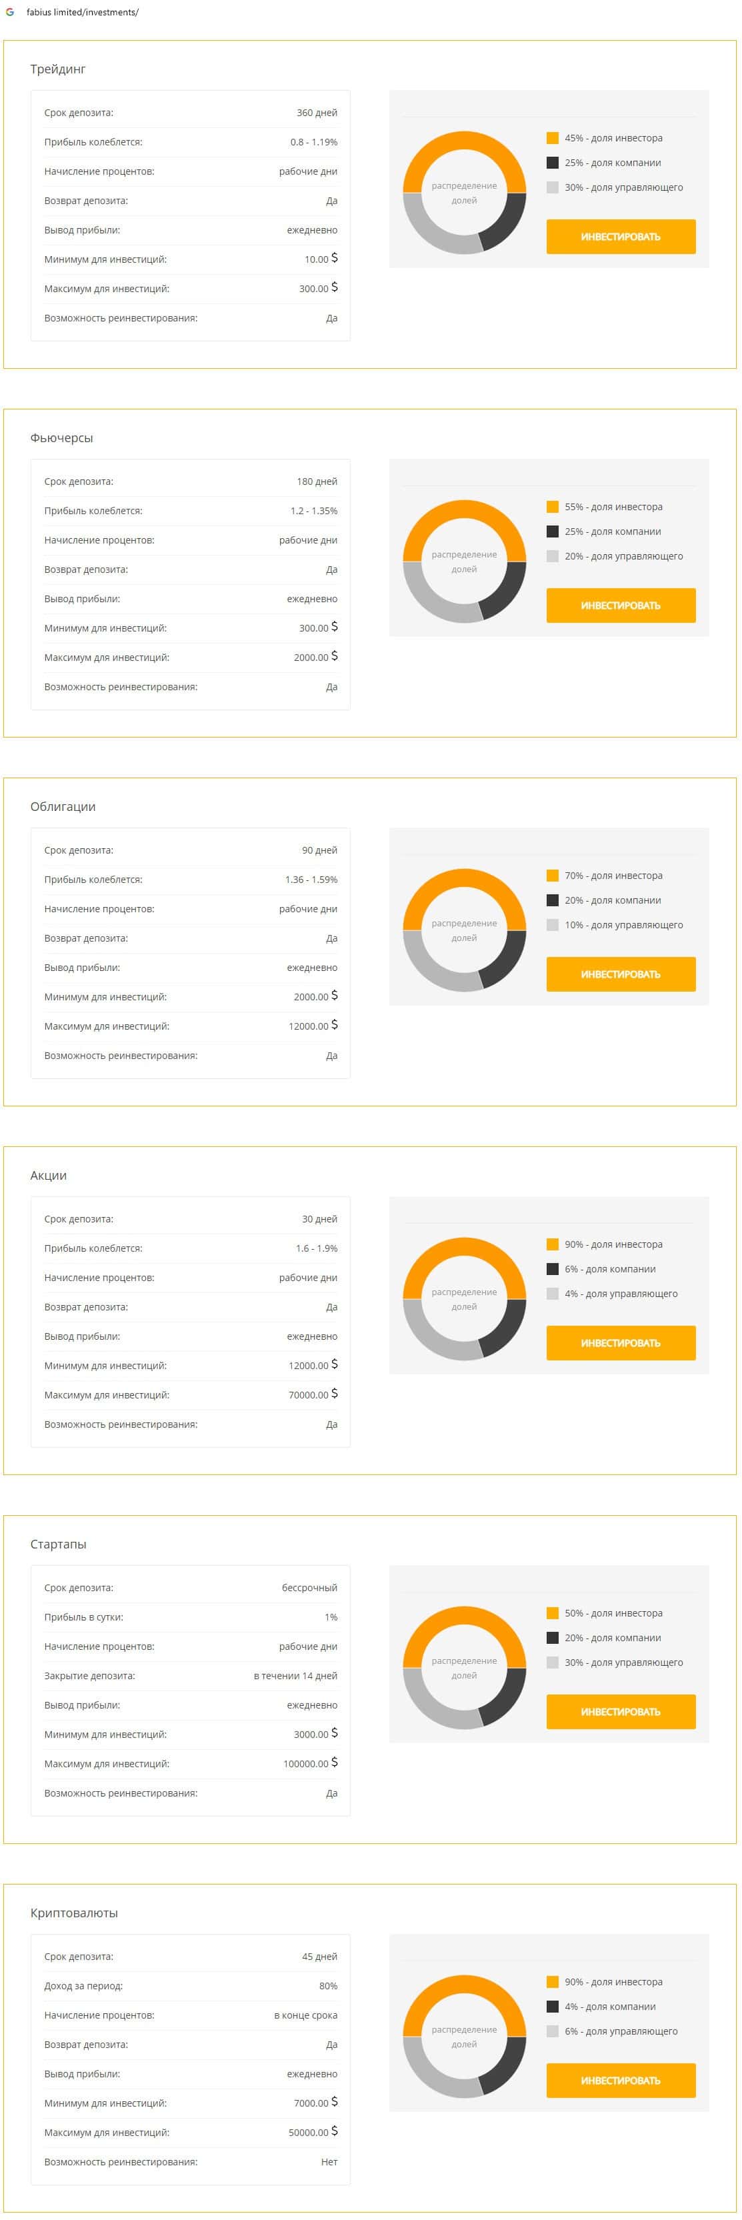742x2220 pixels.
Task: Invest in the Криптовалюты plan
Action: click(621, 2081)
